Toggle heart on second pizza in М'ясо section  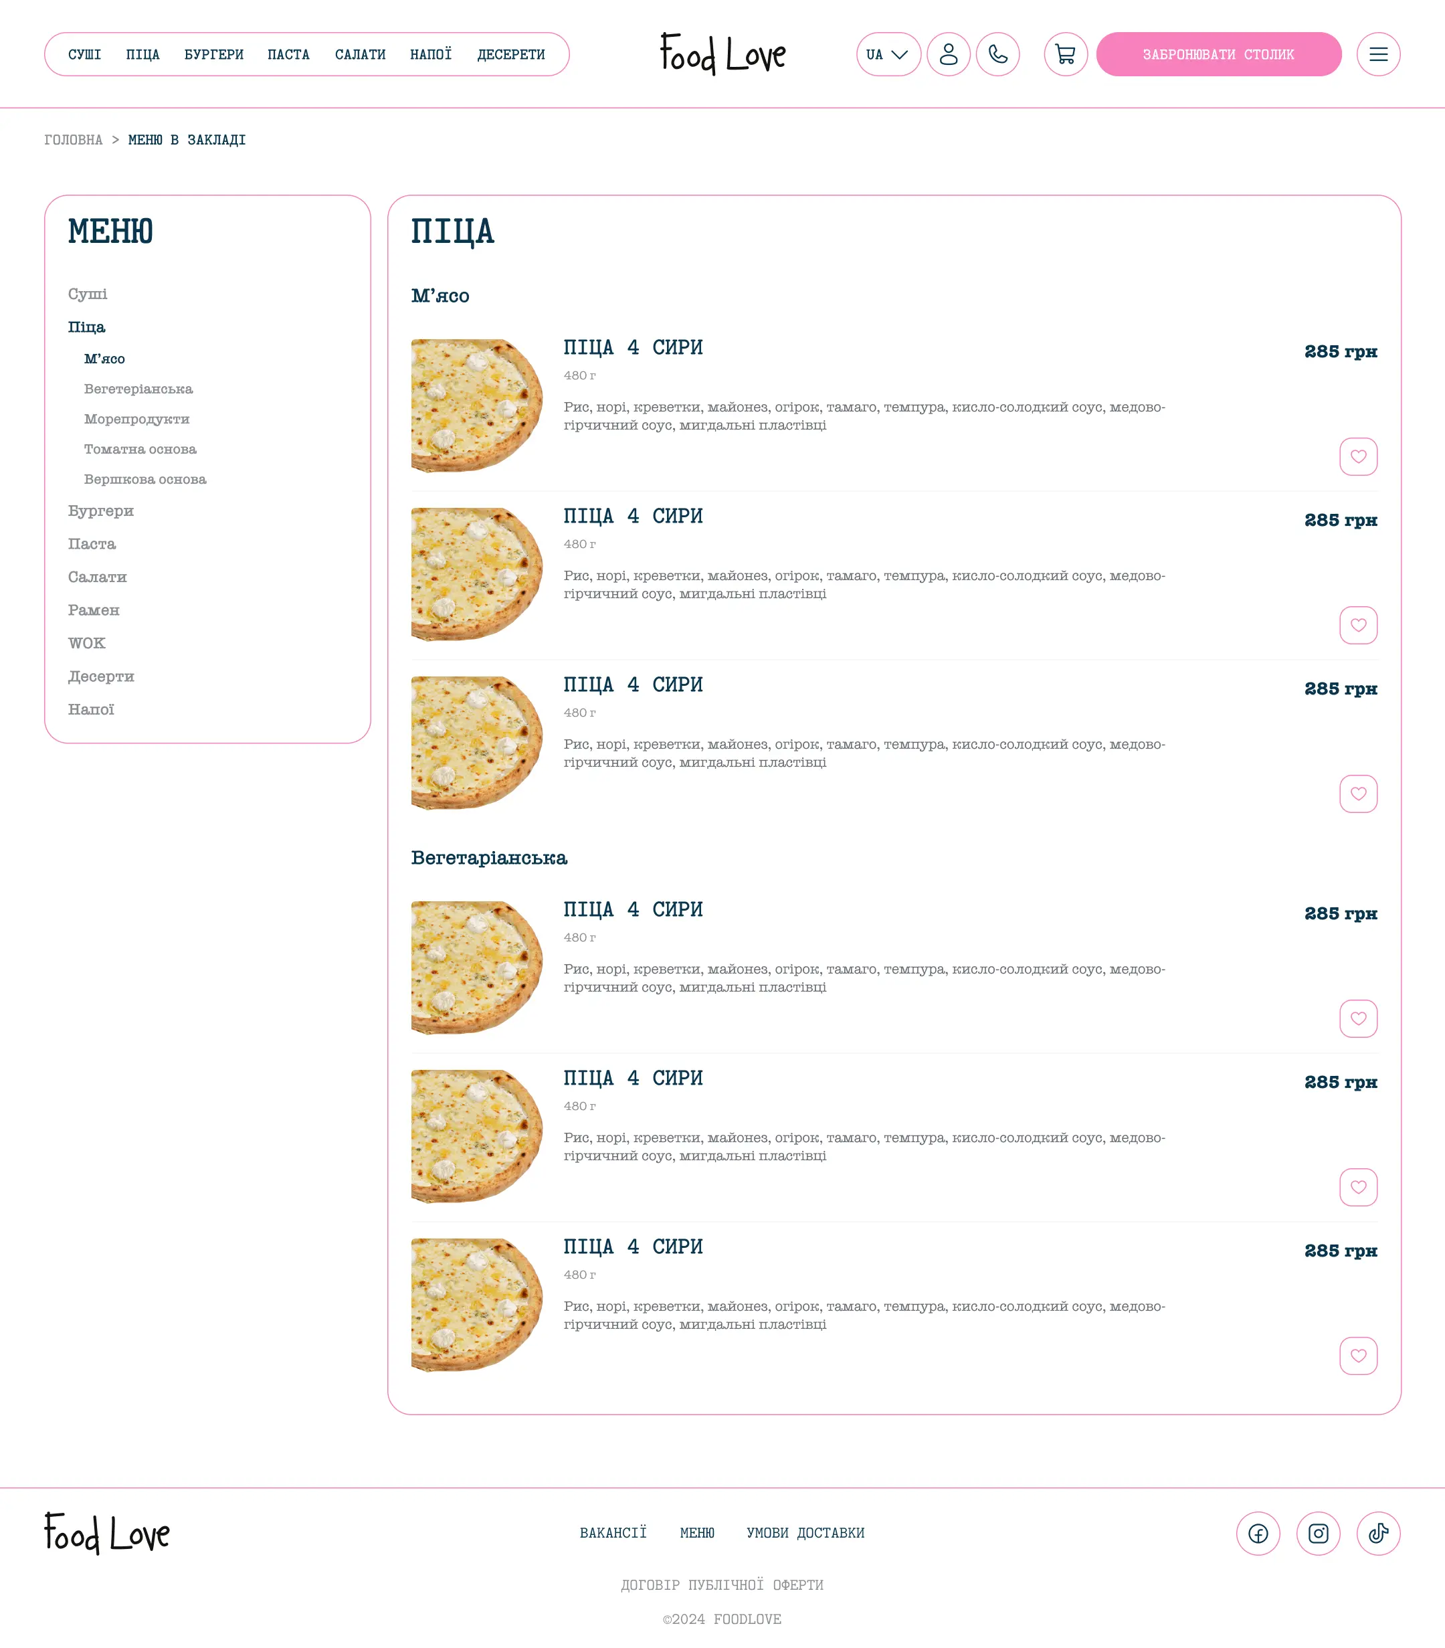click(1358, 624)
